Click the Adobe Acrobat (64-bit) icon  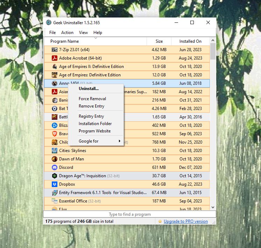[55, 58]
